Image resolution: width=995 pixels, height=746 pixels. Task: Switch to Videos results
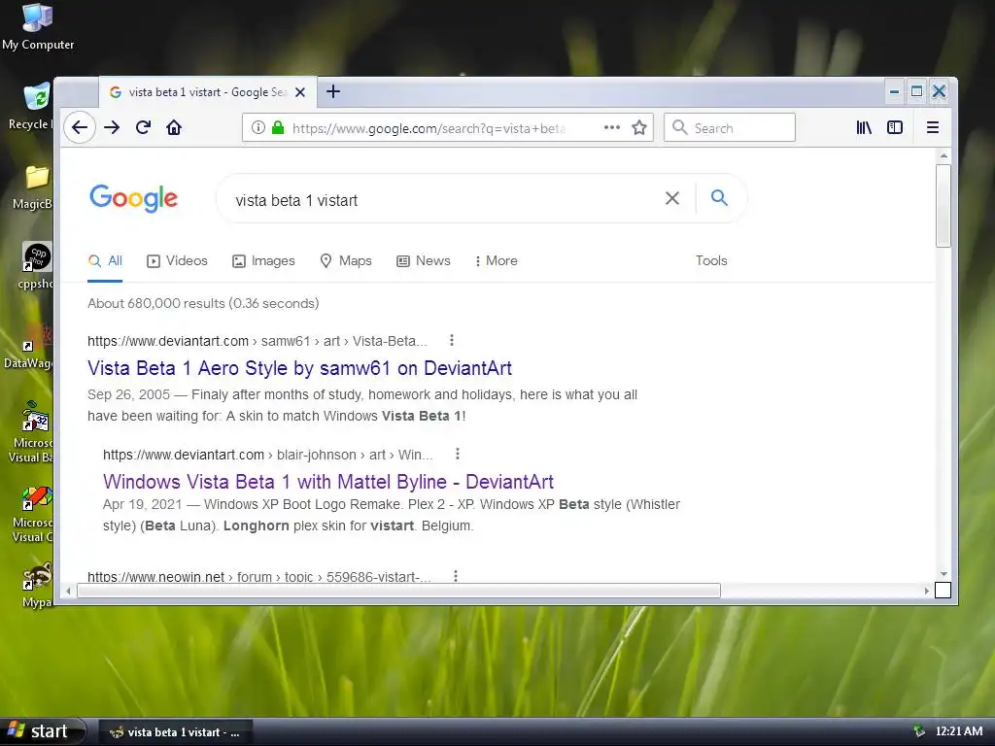click(x=177, y=260)
